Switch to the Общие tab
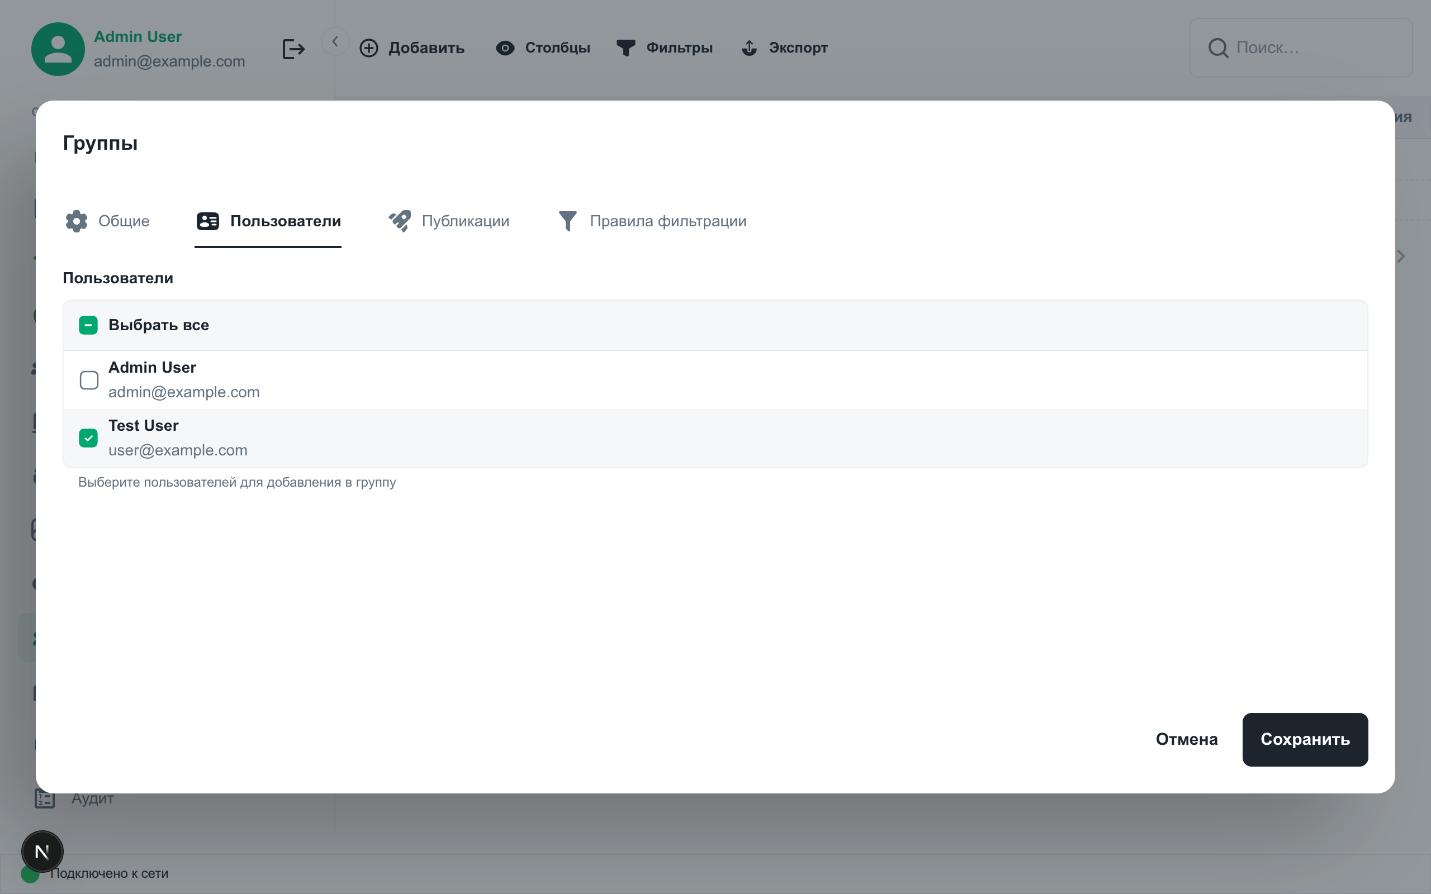Viewport: 1431px width, 894px height. pos(108,221)
